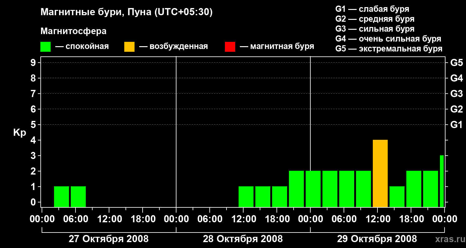
Task: Click the G3 storm level label on axis
Action: pos(456,94)
